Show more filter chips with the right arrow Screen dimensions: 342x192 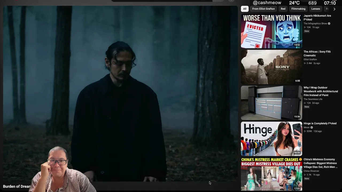click(x=334, y=9)
